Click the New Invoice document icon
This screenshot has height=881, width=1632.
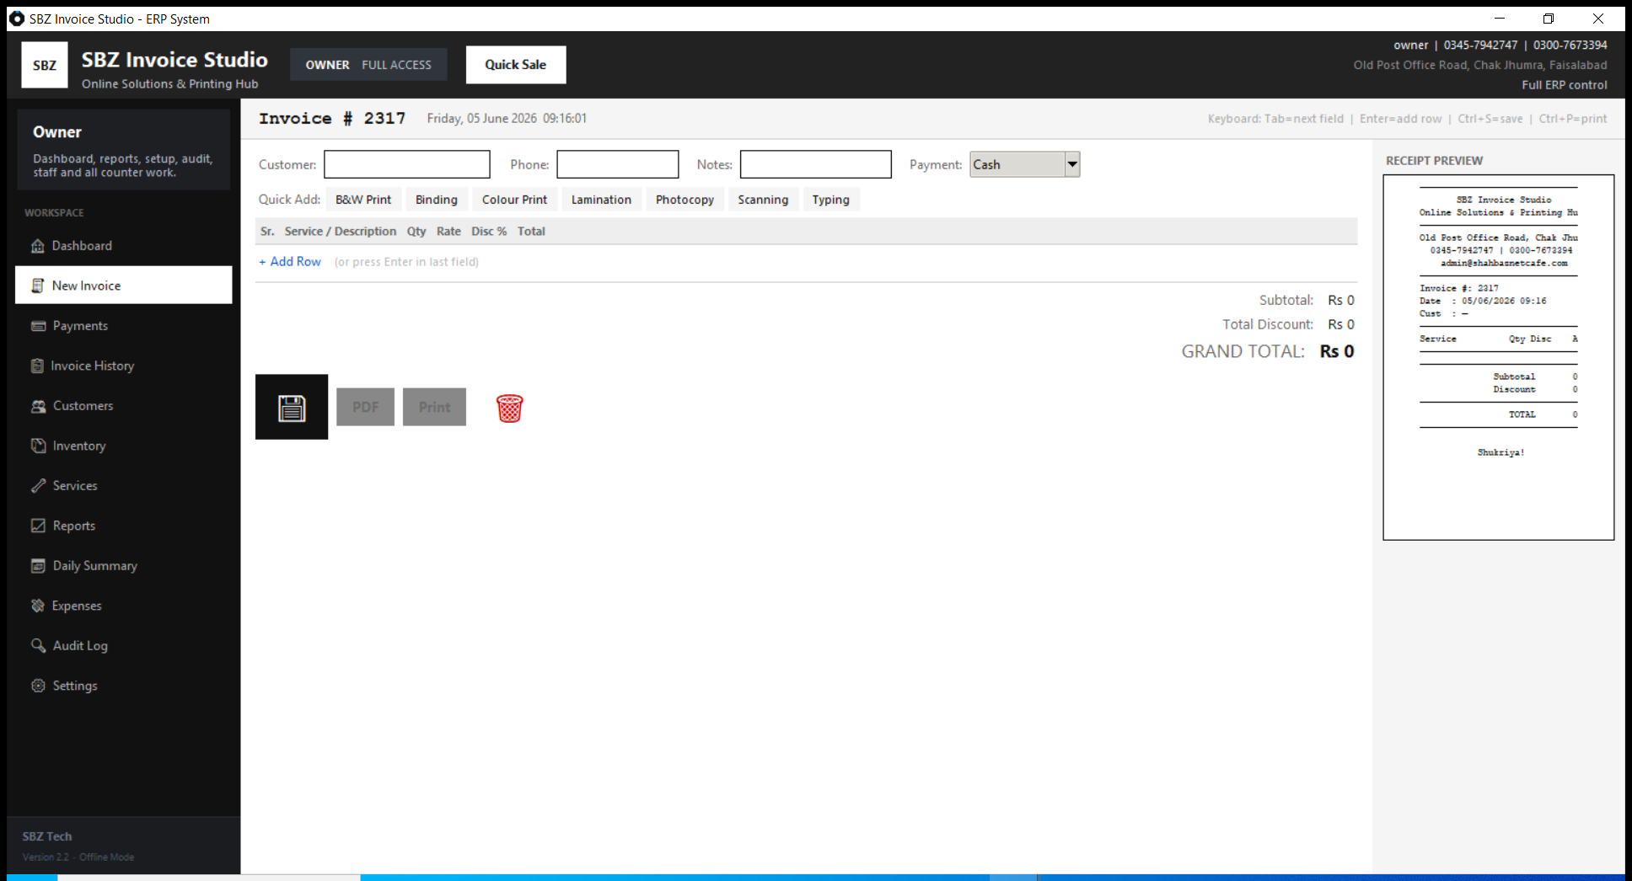38,286
